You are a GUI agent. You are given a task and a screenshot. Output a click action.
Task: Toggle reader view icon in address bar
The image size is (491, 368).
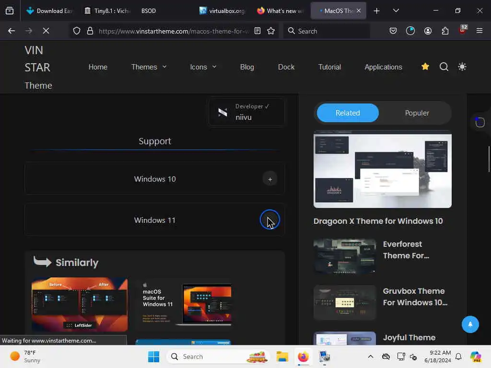pyautogui.click(x=257, y=31)
